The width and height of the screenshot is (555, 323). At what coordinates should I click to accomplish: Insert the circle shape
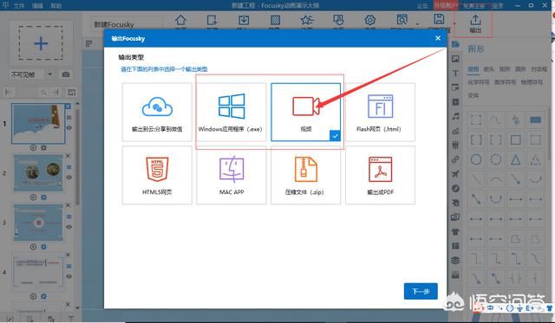point(476,159)
